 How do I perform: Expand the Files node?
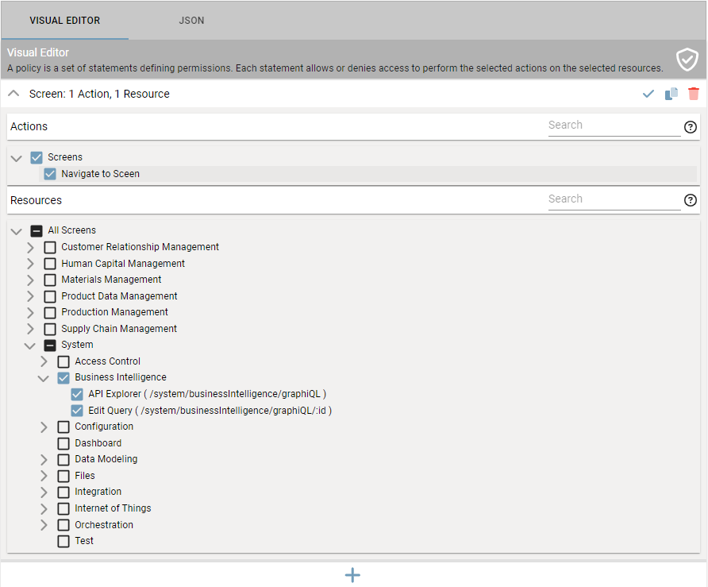pyautogui.click(x=44, y=476)
